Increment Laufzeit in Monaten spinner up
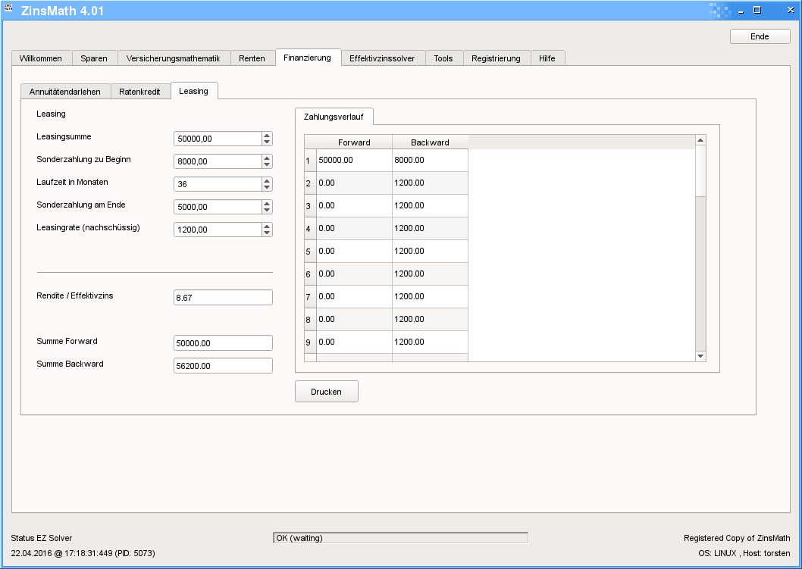802x569 pixels. [267, 180]
